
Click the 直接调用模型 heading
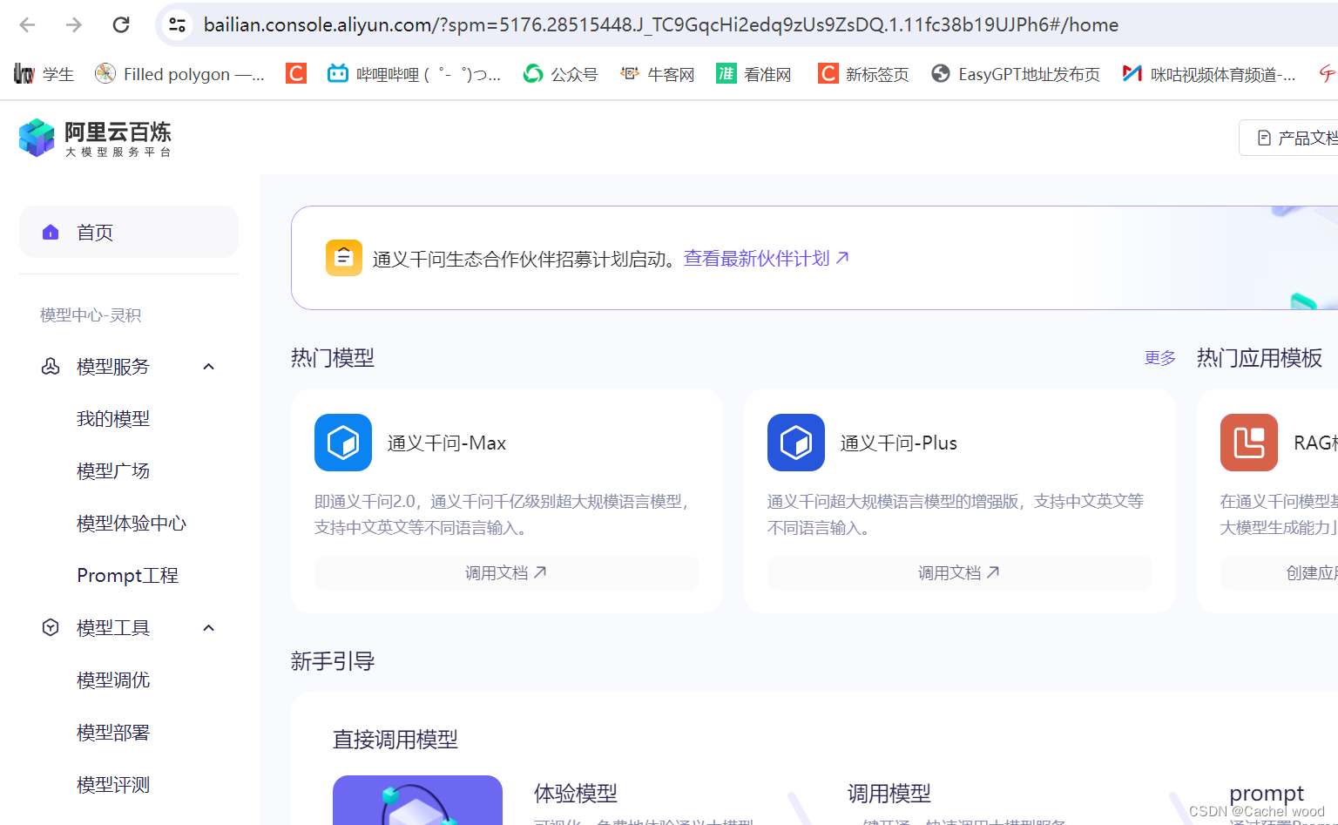(x=395, y=740)
